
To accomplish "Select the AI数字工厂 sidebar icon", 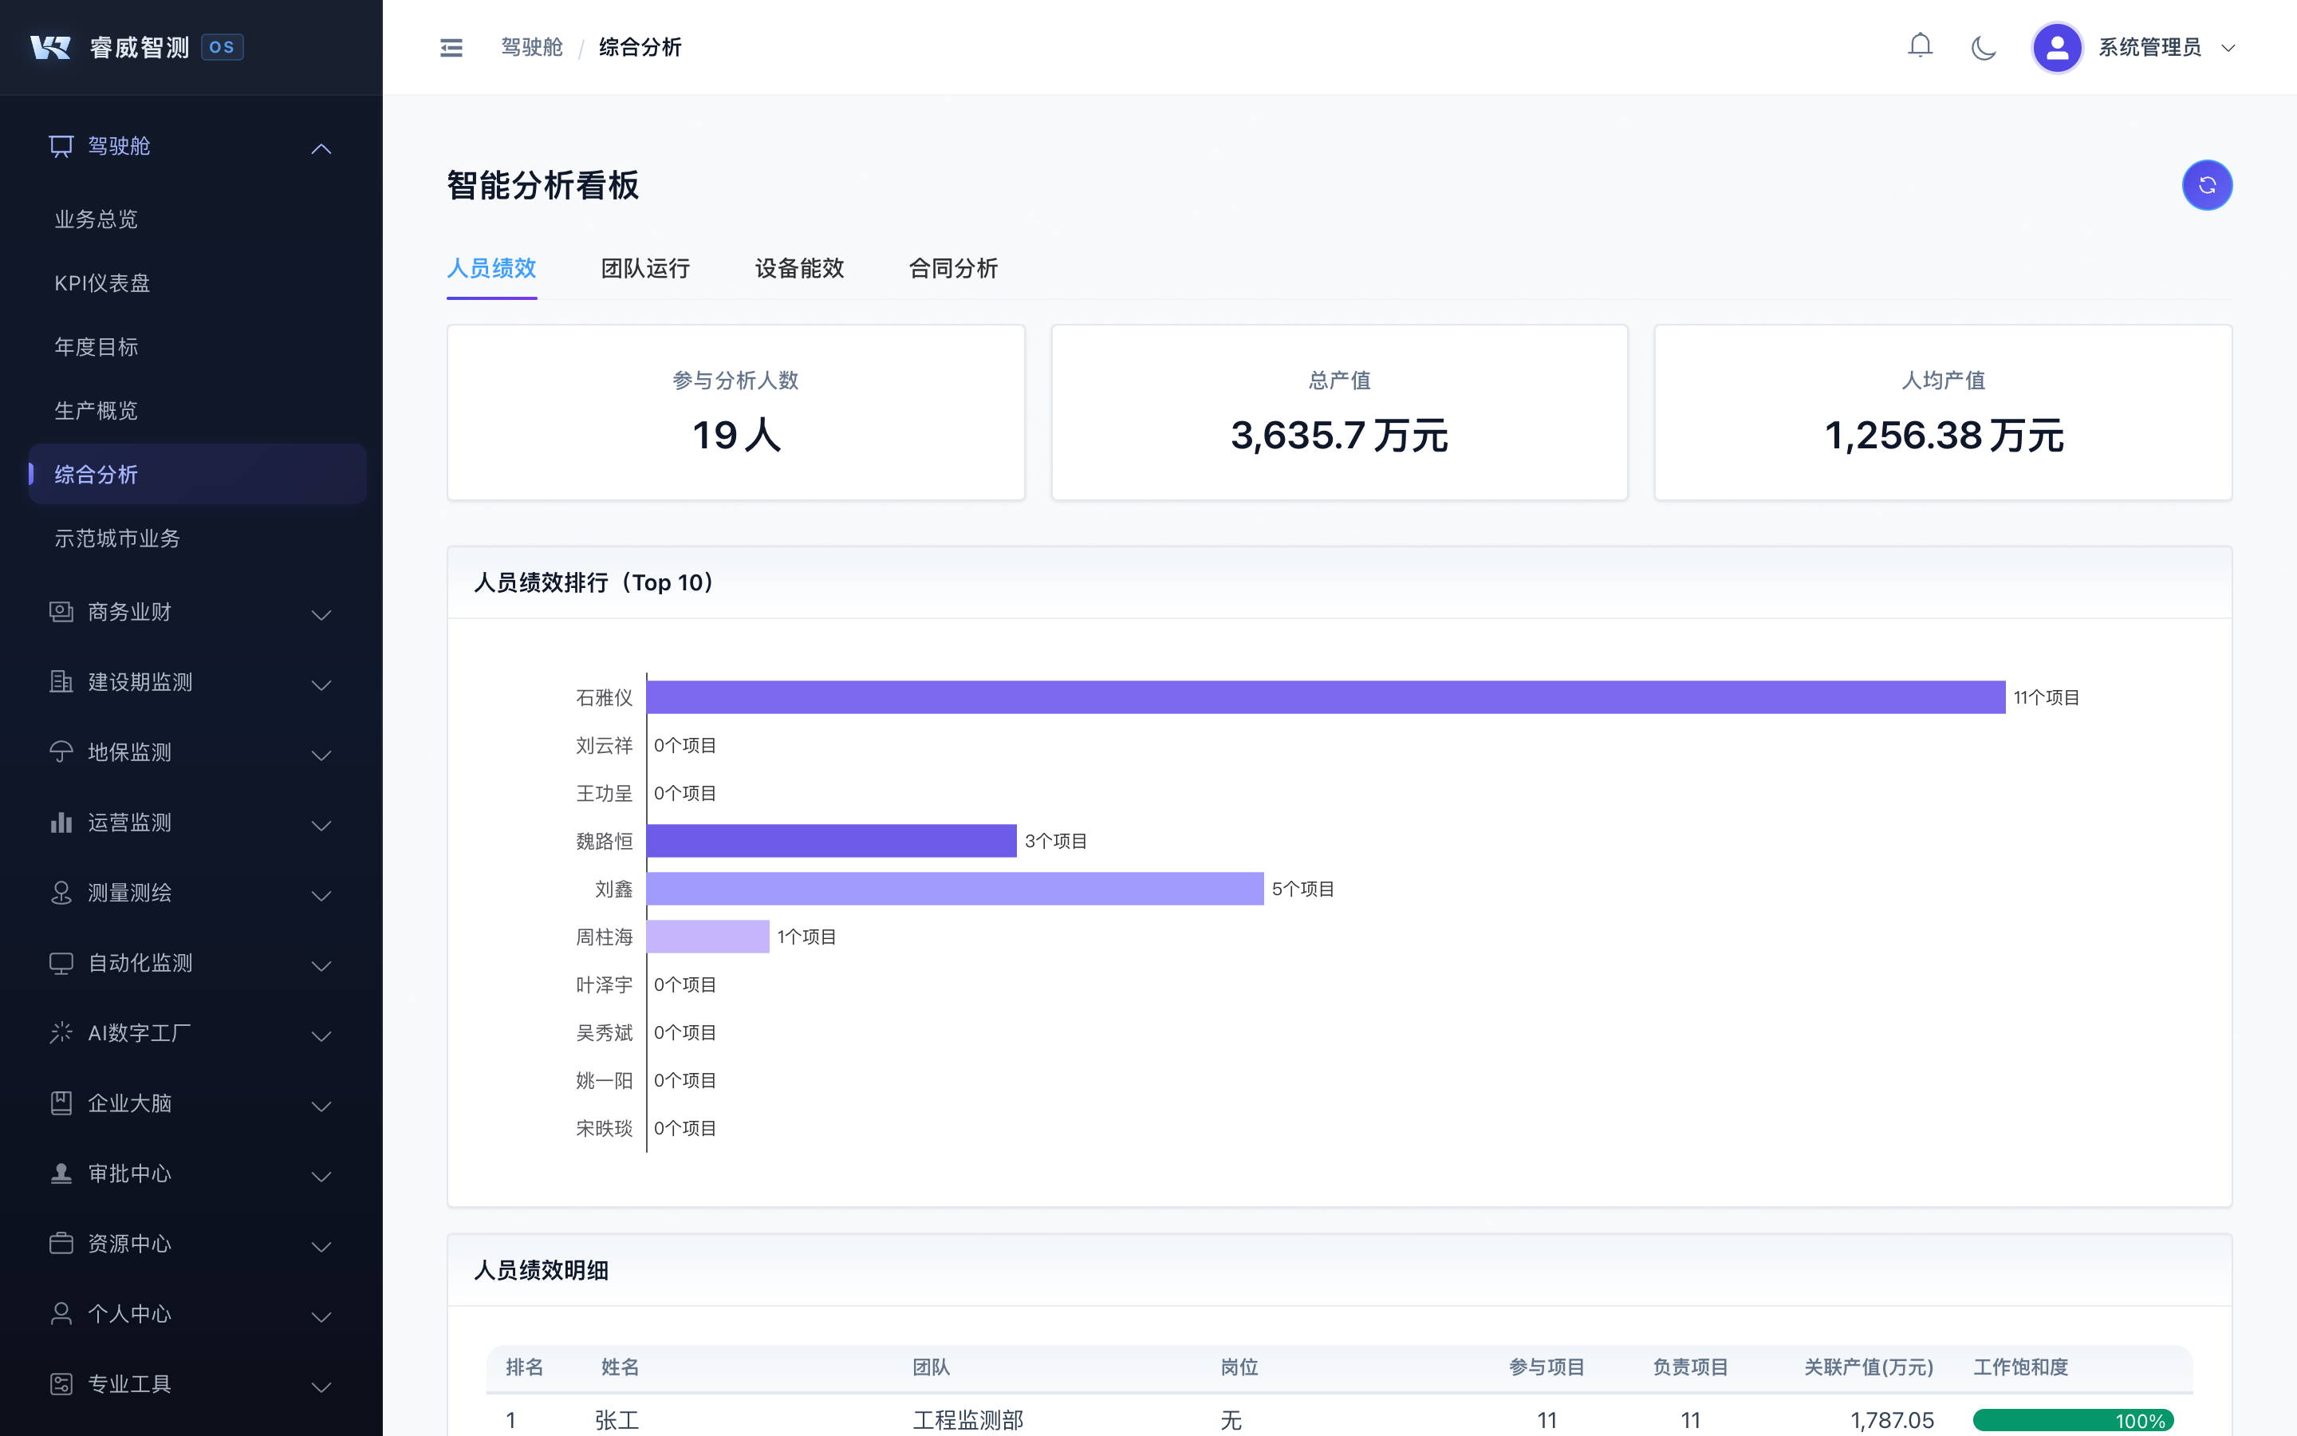I will [x=61, y=1033].
